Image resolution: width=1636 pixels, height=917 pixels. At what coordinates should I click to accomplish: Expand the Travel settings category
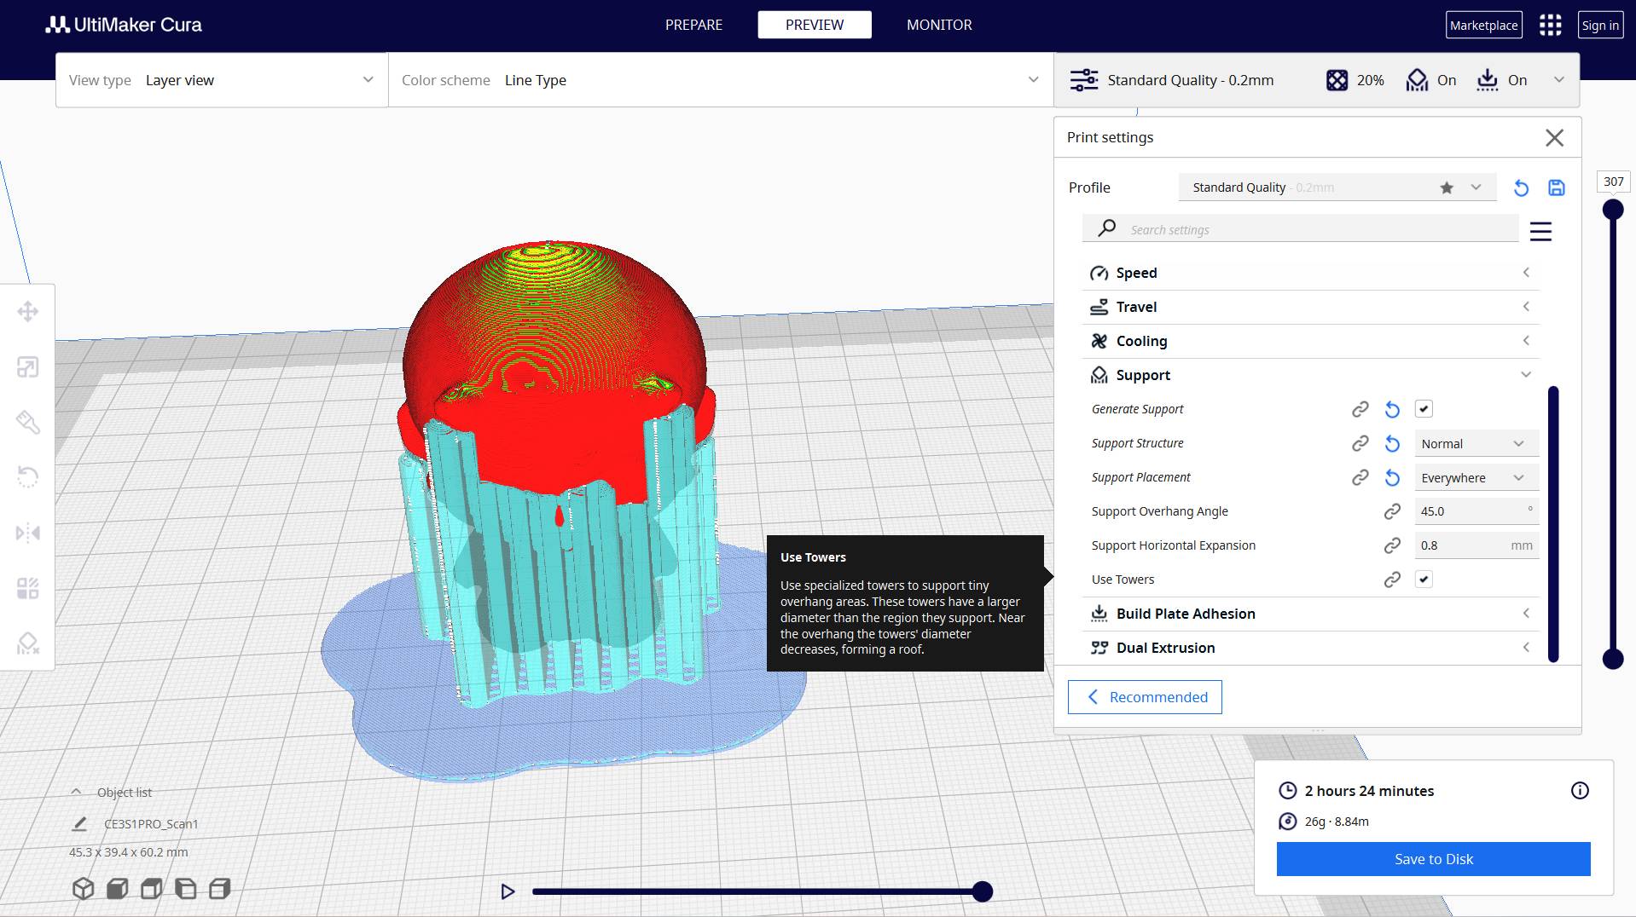[x=1310, y=307]
